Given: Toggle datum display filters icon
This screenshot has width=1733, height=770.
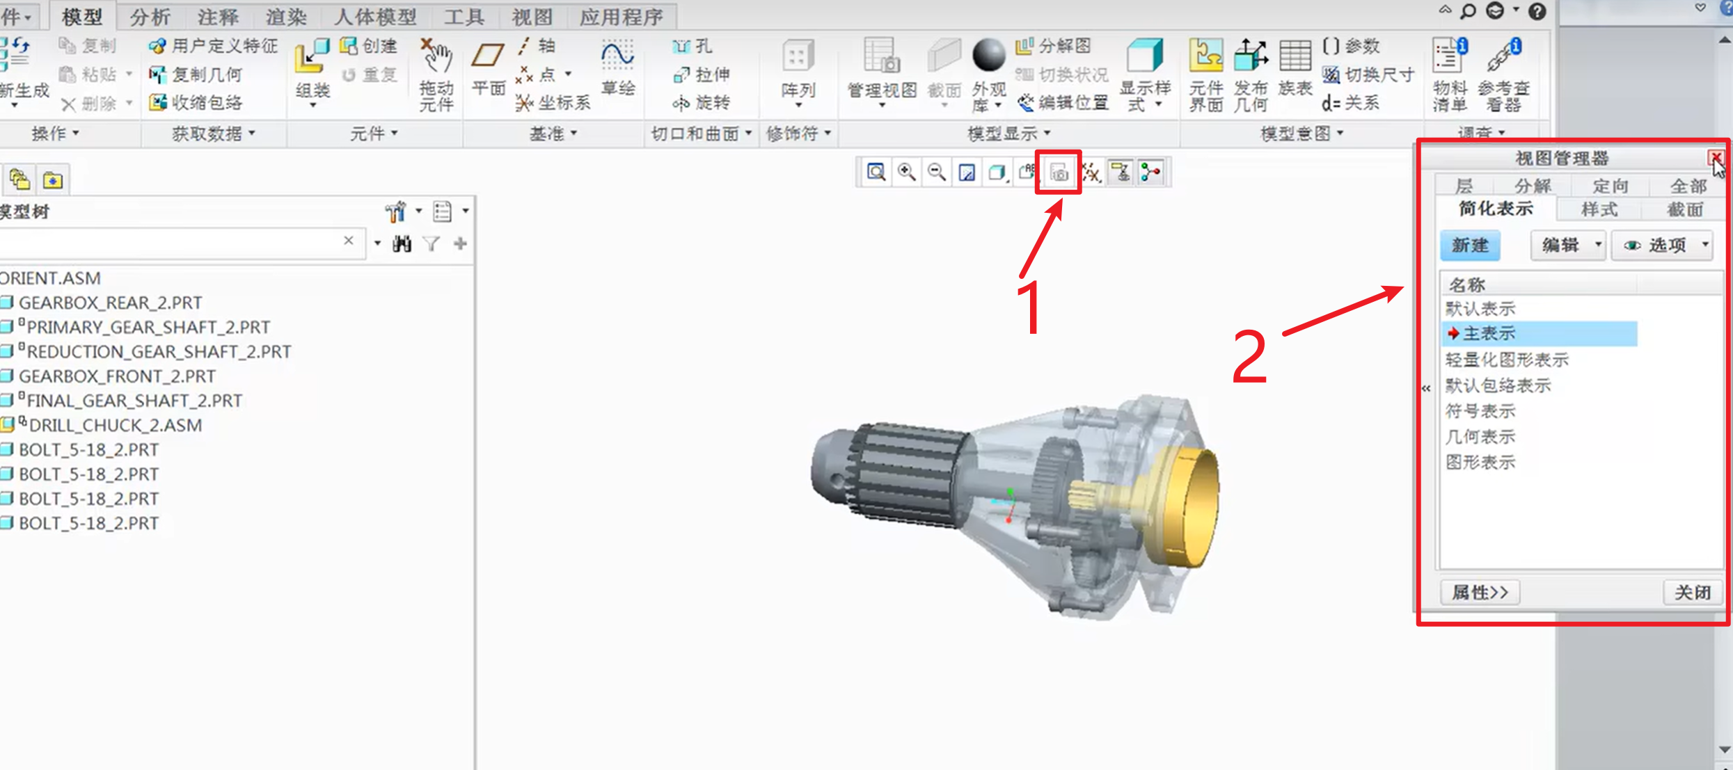Looking at the screenshot, I should [x=1091, y=173].
